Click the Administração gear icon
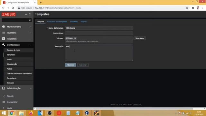 (x=4, y=88)
